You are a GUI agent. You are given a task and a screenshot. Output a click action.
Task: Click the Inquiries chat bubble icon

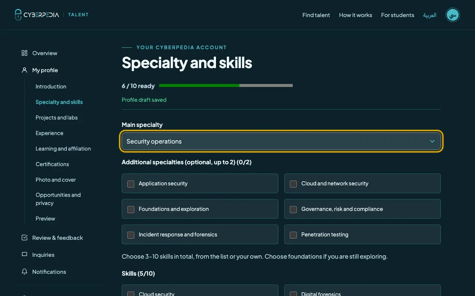[x=24, y=255]
